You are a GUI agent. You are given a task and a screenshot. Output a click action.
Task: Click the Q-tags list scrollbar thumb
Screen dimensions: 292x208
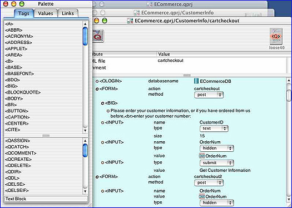coord(85,150)
